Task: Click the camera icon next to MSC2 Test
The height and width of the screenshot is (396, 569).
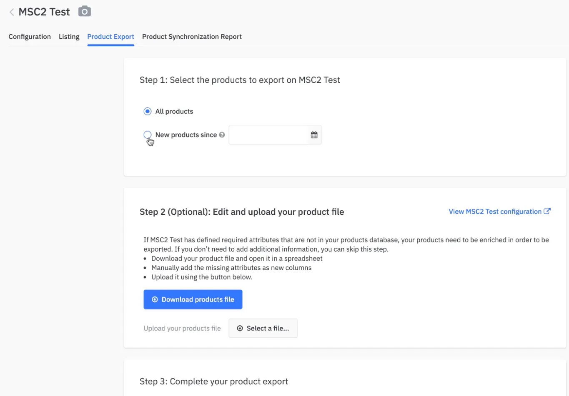Action: coord(85,12)
